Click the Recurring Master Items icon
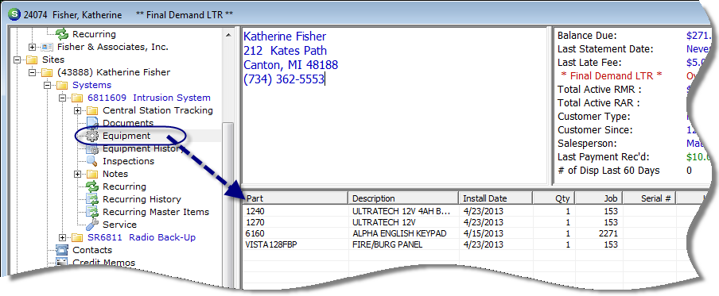Viewport: 719px width, 296px height. (x=92, y=212)
